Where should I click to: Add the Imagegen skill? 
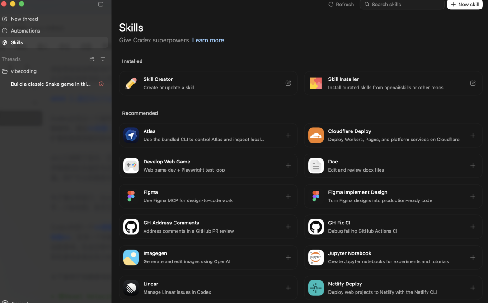[288, 257]
